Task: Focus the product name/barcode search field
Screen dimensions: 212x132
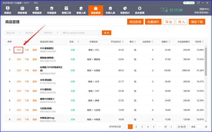Action: point(81,33)
